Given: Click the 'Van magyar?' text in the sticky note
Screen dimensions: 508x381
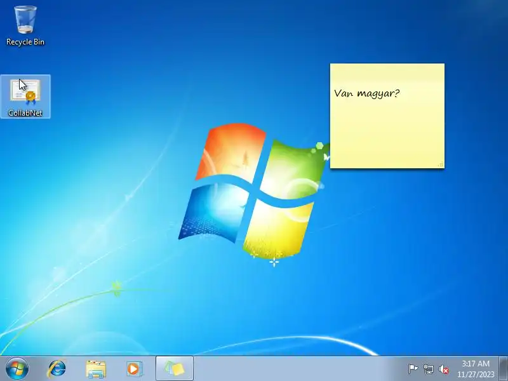Looking at the screenshot, I should (367, 93).
